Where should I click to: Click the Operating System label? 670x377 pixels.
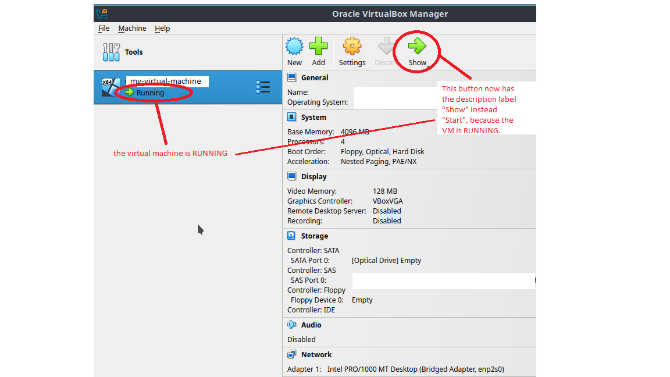click(318, 102)
